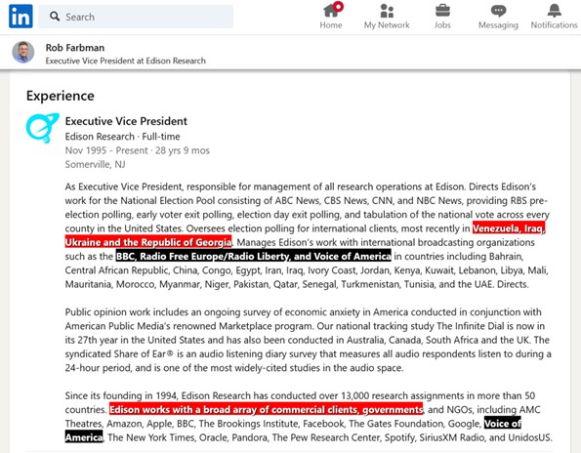This screenshot has width=581, height=453.
Task: Click the Somerville, NJ location text
Action: pyautogui.click(x=96, y=164)
